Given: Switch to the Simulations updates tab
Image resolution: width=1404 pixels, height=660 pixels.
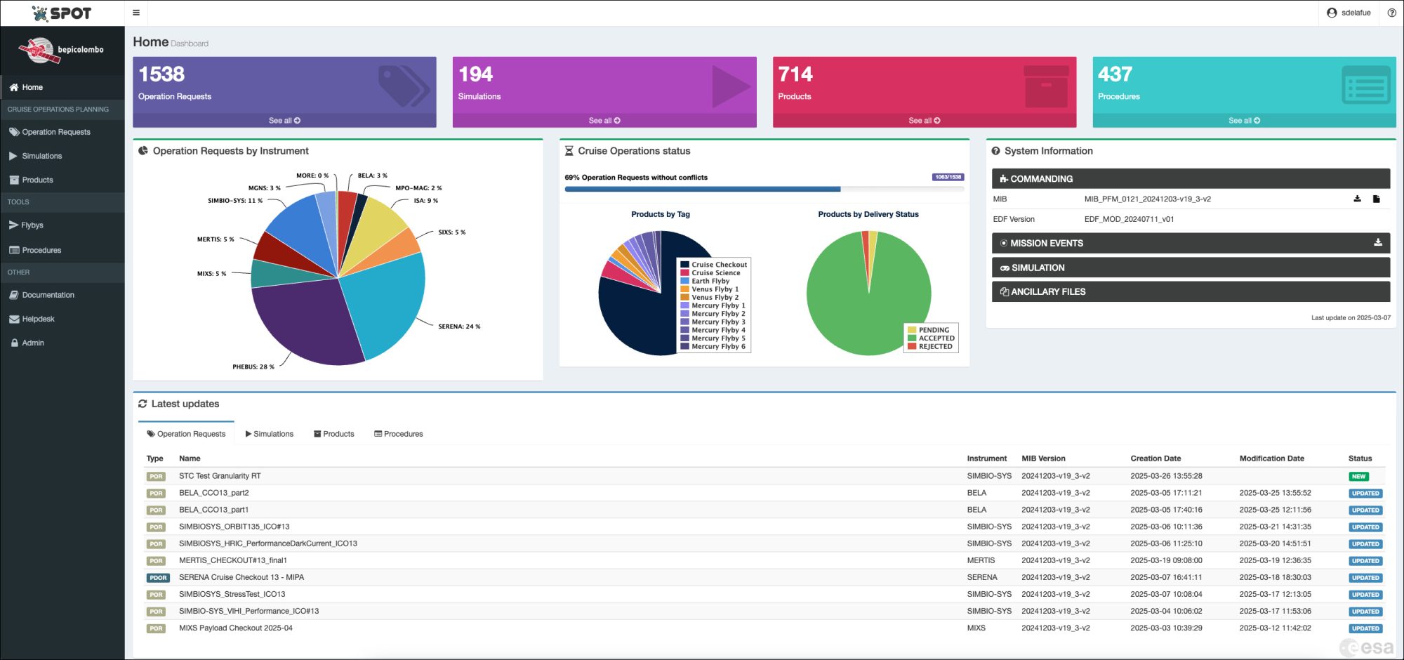Looking at the screenshot, I should click(270, 434).
